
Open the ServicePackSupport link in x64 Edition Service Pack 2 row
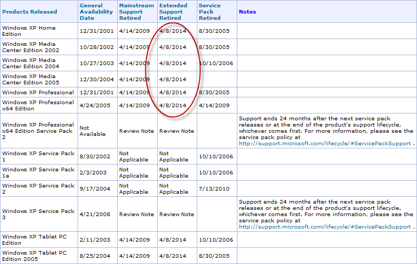tap(325, 143)
